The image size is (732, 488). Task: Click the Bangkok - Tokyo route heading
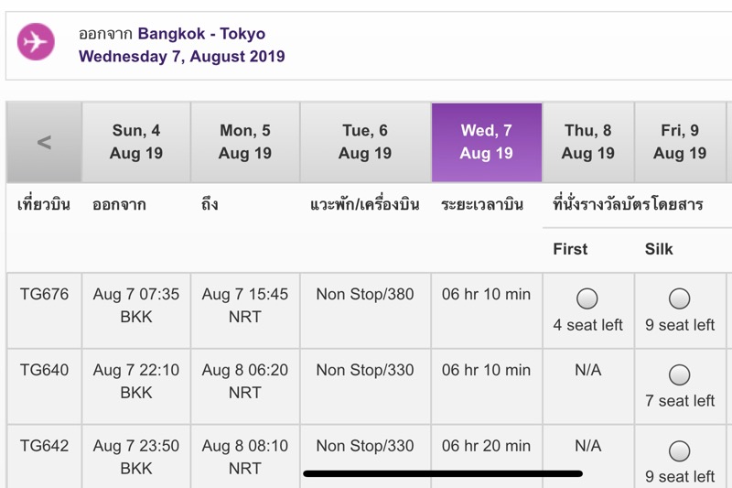tap(201, 34)
